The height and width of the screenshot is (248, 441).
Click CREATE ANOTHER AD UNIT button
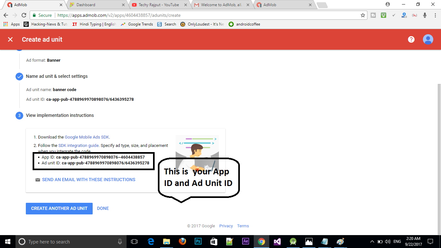tap(59, 208)
